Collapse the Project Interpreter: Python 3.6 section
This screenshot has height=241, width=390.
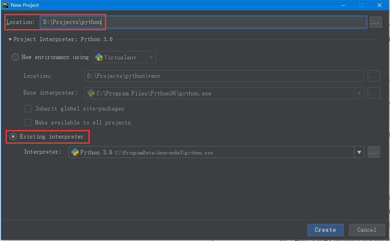[10, 40]
